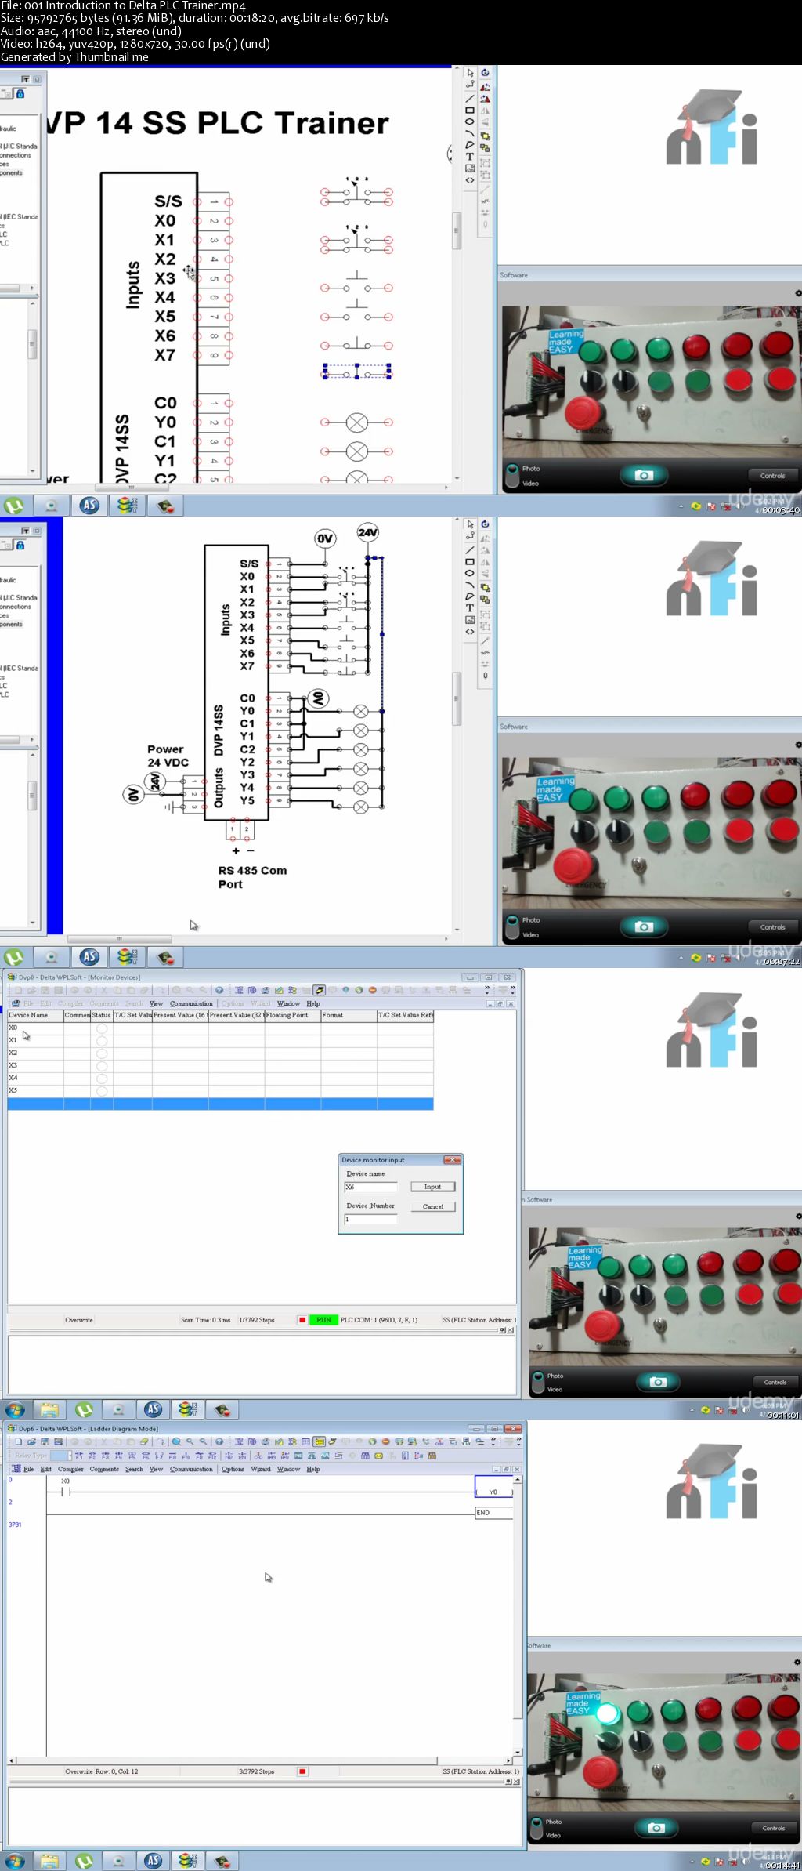This screenshot has height=1871, width=802.
Task: Open Communication menu in Monitor Devices window
Action: point(191,1003)
